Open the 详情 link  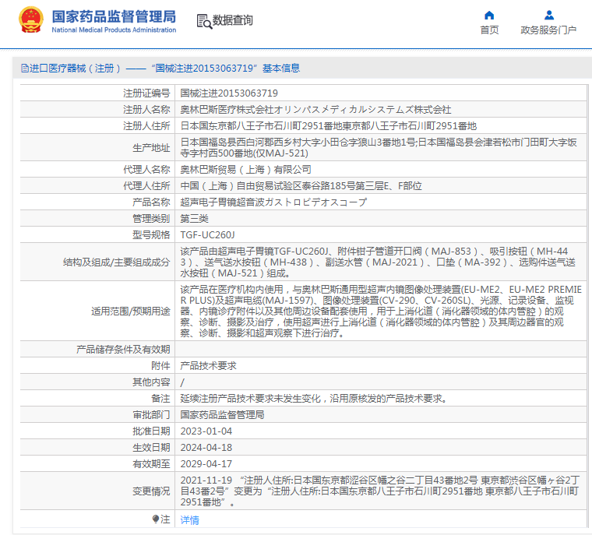[x=189, y=520]
